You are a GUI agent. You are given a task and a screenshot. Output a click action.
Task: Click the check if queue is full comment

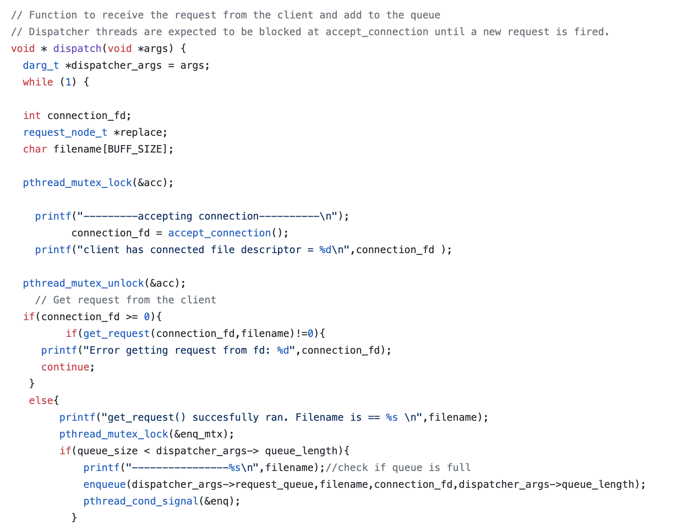398,468
